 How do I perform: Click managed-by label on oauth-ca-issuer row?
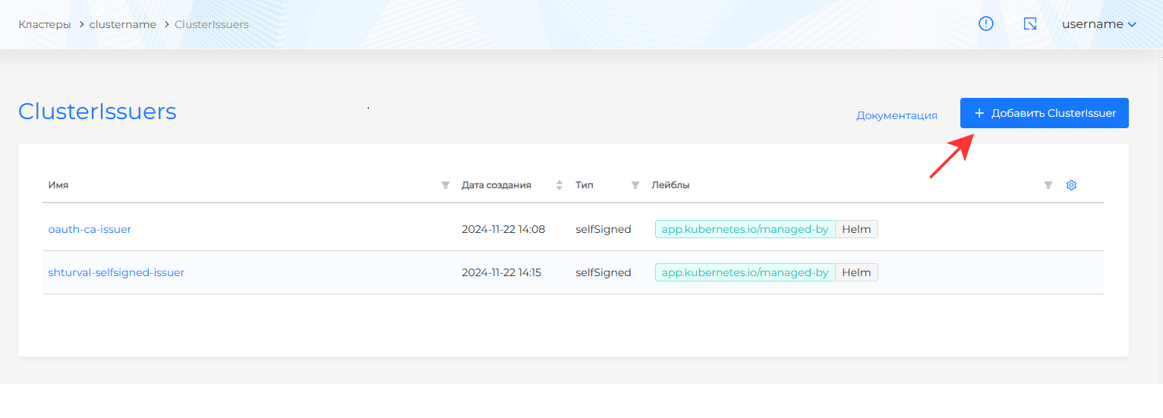click(745, 229)
